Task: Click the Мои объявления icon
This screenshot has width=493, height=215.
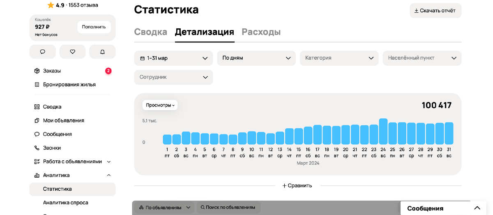Action: 37,120
